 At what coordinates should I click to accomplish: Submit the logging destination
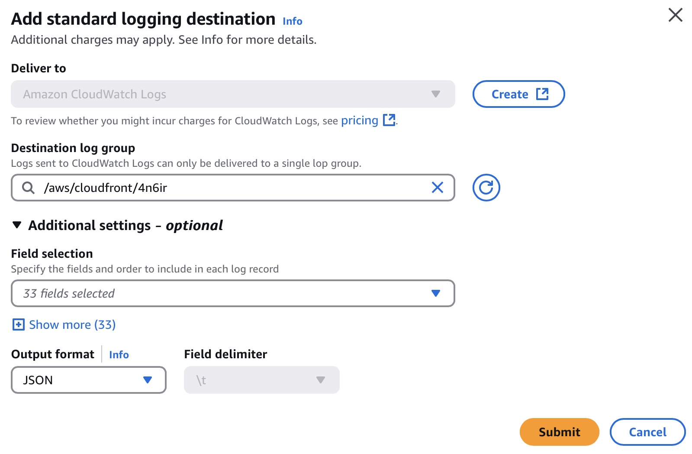click(559, 432)
